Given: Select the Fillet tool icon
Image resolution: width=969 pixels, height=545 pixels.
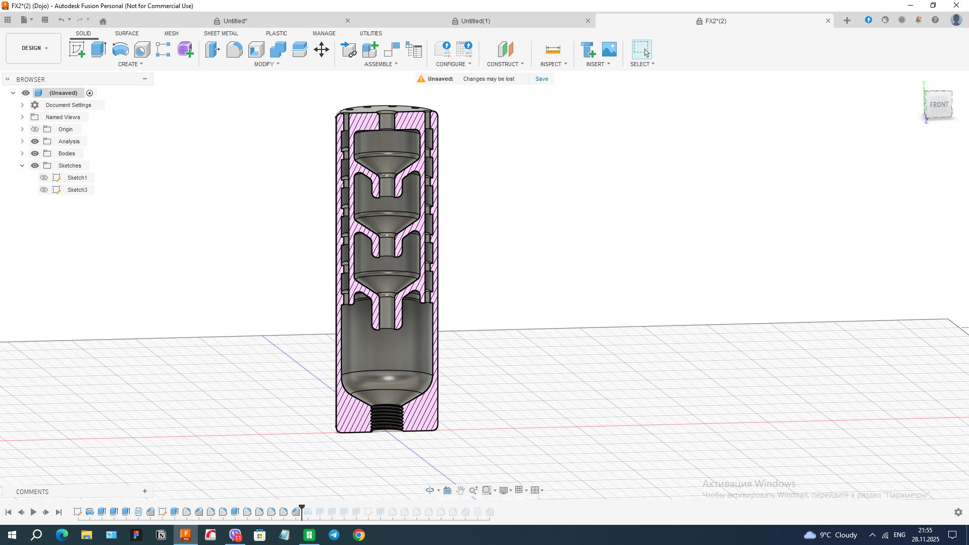Looking at the screenshot, I should (x=234, y=49).
